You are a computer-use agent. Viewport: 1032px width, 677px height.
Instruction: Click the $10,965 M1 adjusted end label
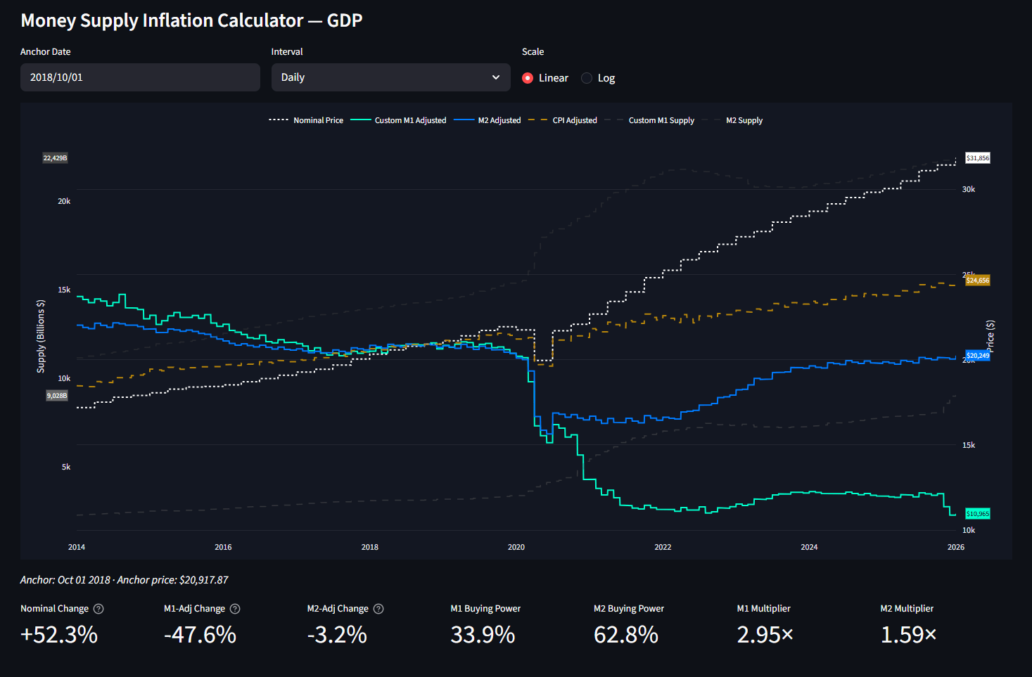point(978,514)
